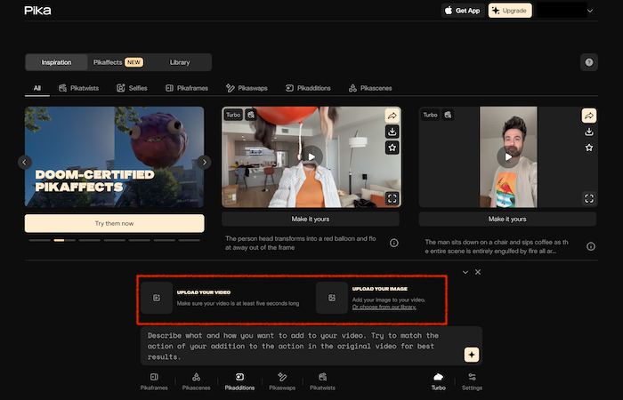Expand balloon video to fullscreen

pos(392,198)
